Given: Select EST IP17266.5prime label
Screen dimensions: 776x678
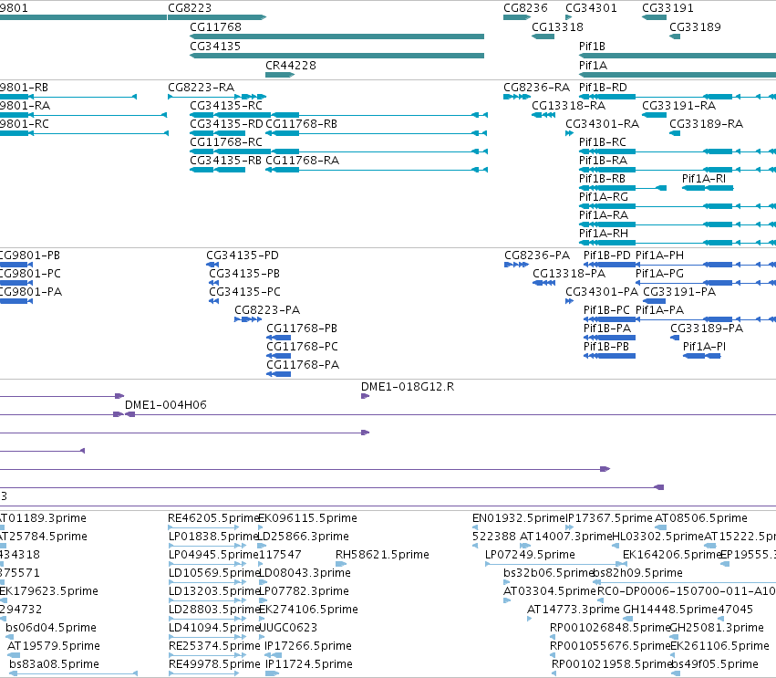Looking at the screenshot, I should (308, 646).
